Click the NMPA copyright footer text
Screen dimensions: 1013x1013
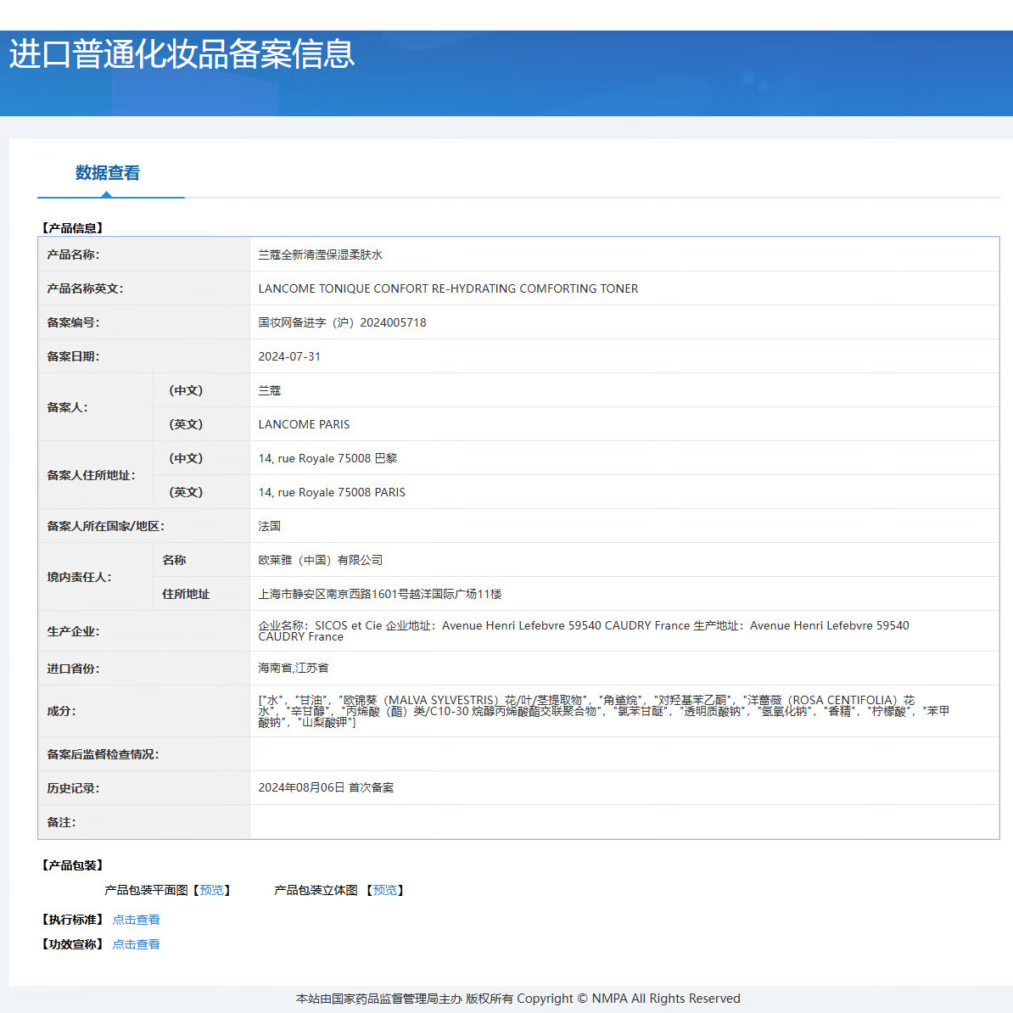[518, 999]
